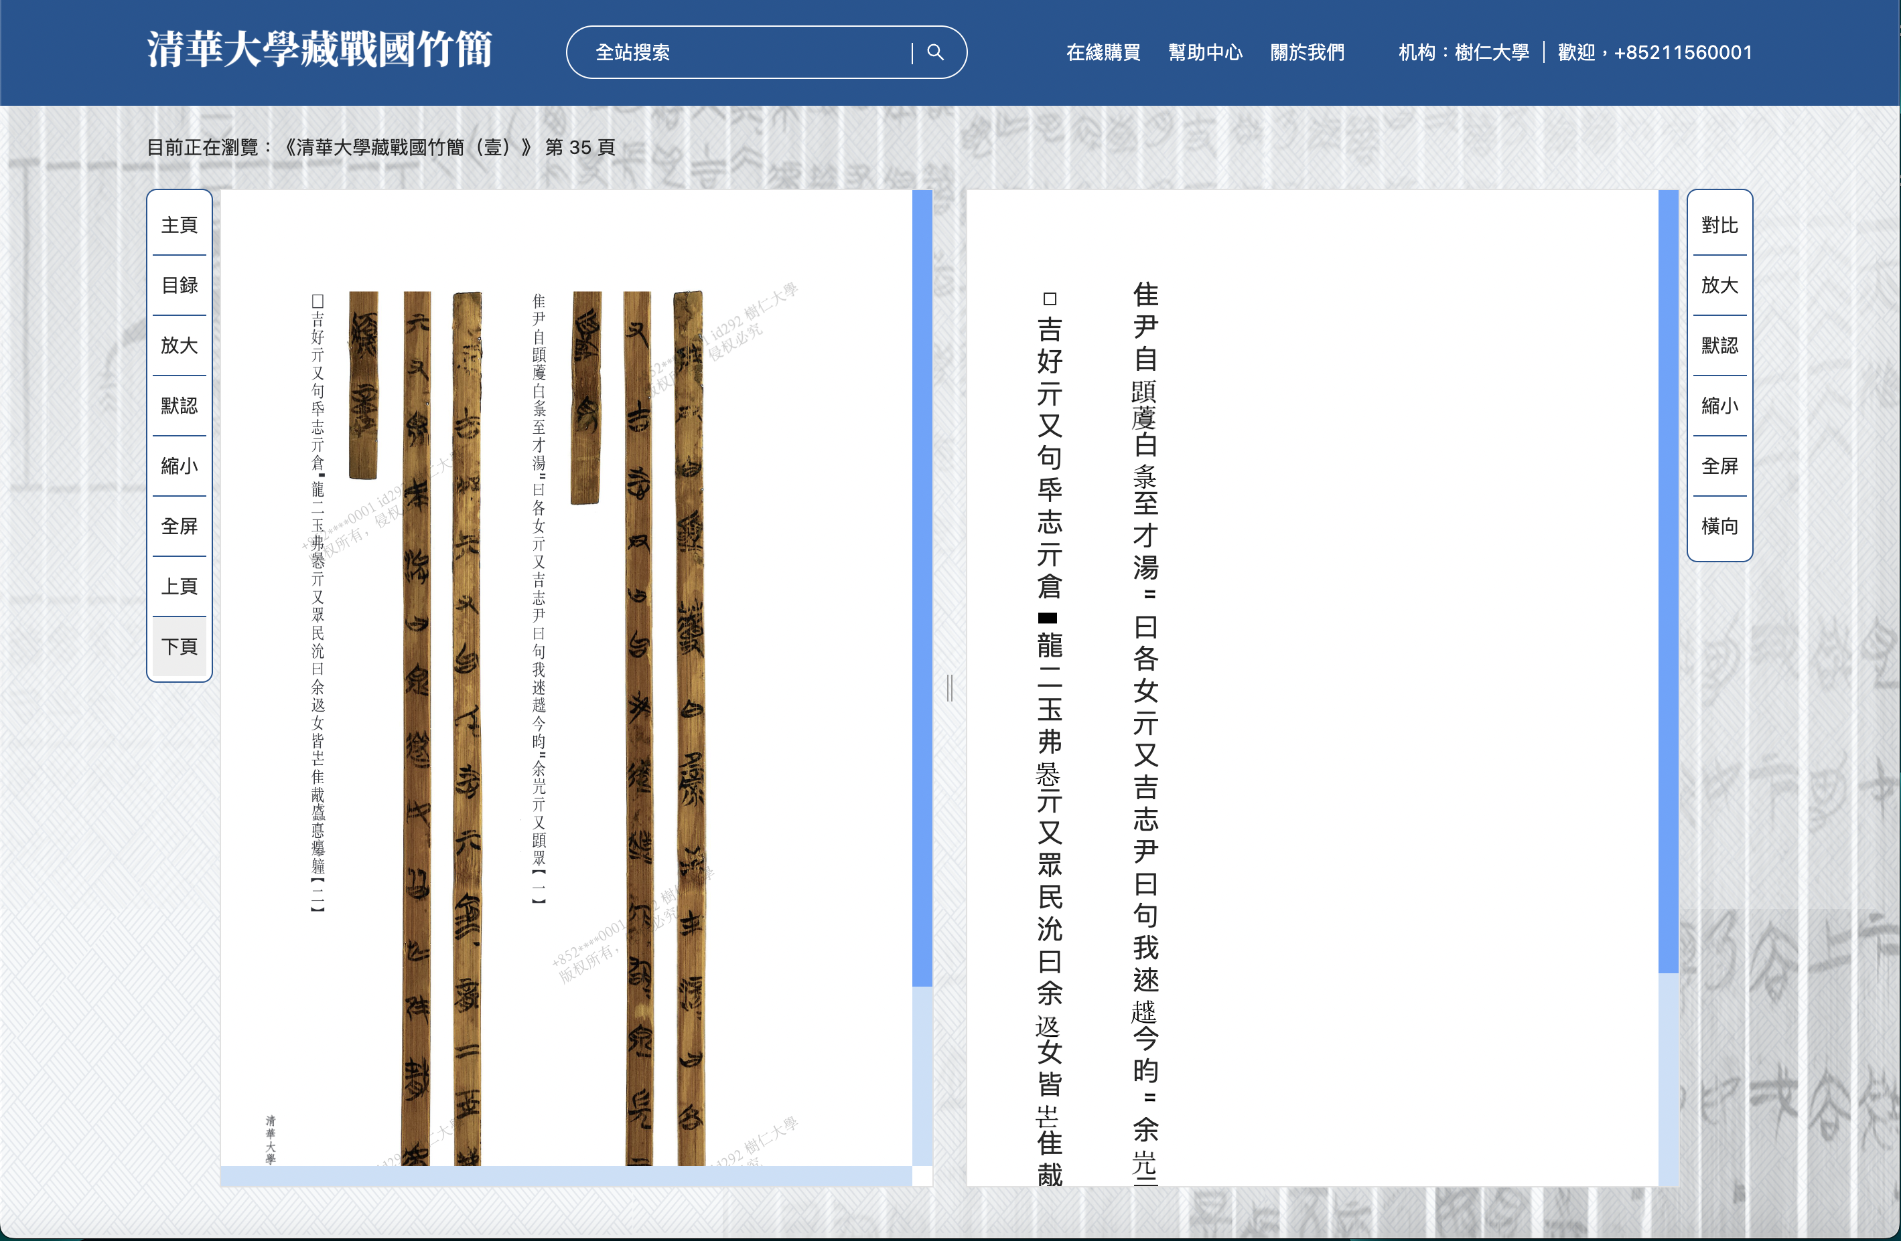Click 主頁 in the left sidebar
The width and height of the screenshot is (1901, 1241).
tap(179, 225)
